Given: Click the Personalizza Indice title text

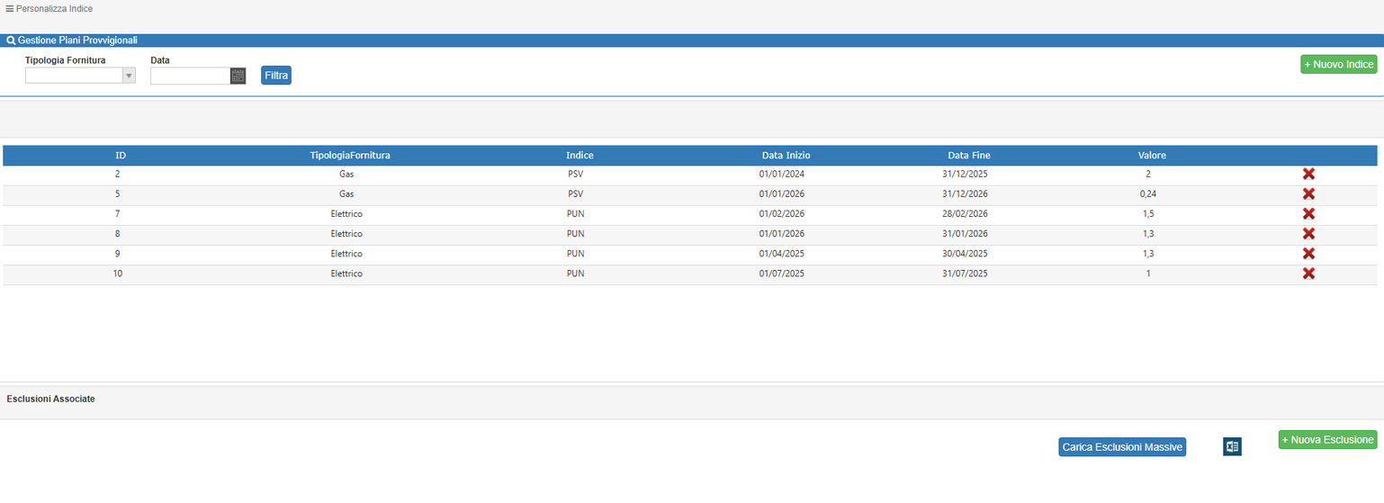Looking at the screenshot, I should [54, 9].
